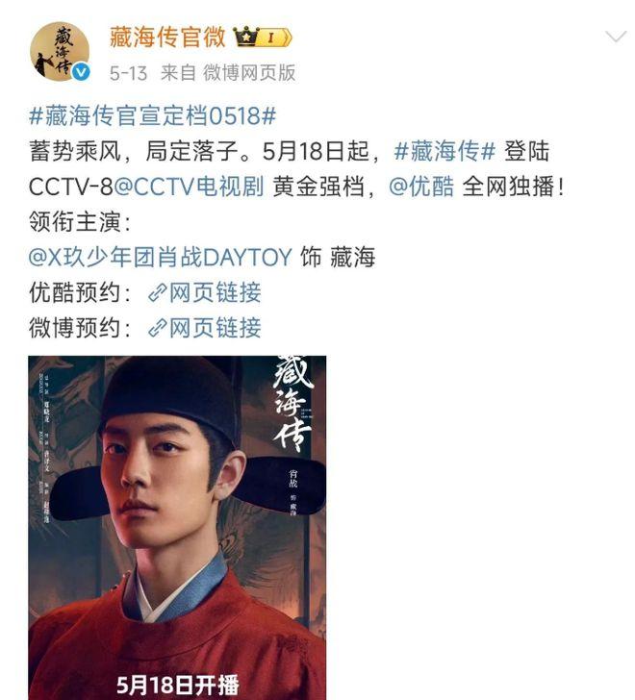The image size is (635, 700).
Task: Click the 藏海传 title calligraphy on the poster
Action: coord(292,403)
